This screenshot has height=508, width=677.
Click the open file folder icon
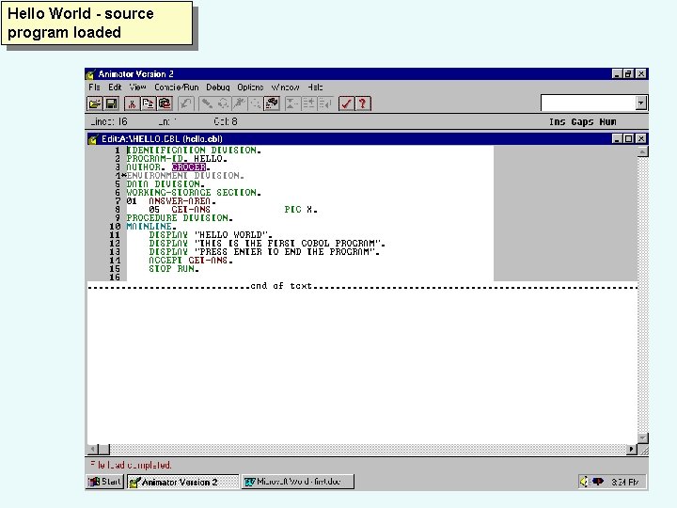pos(95,103)
